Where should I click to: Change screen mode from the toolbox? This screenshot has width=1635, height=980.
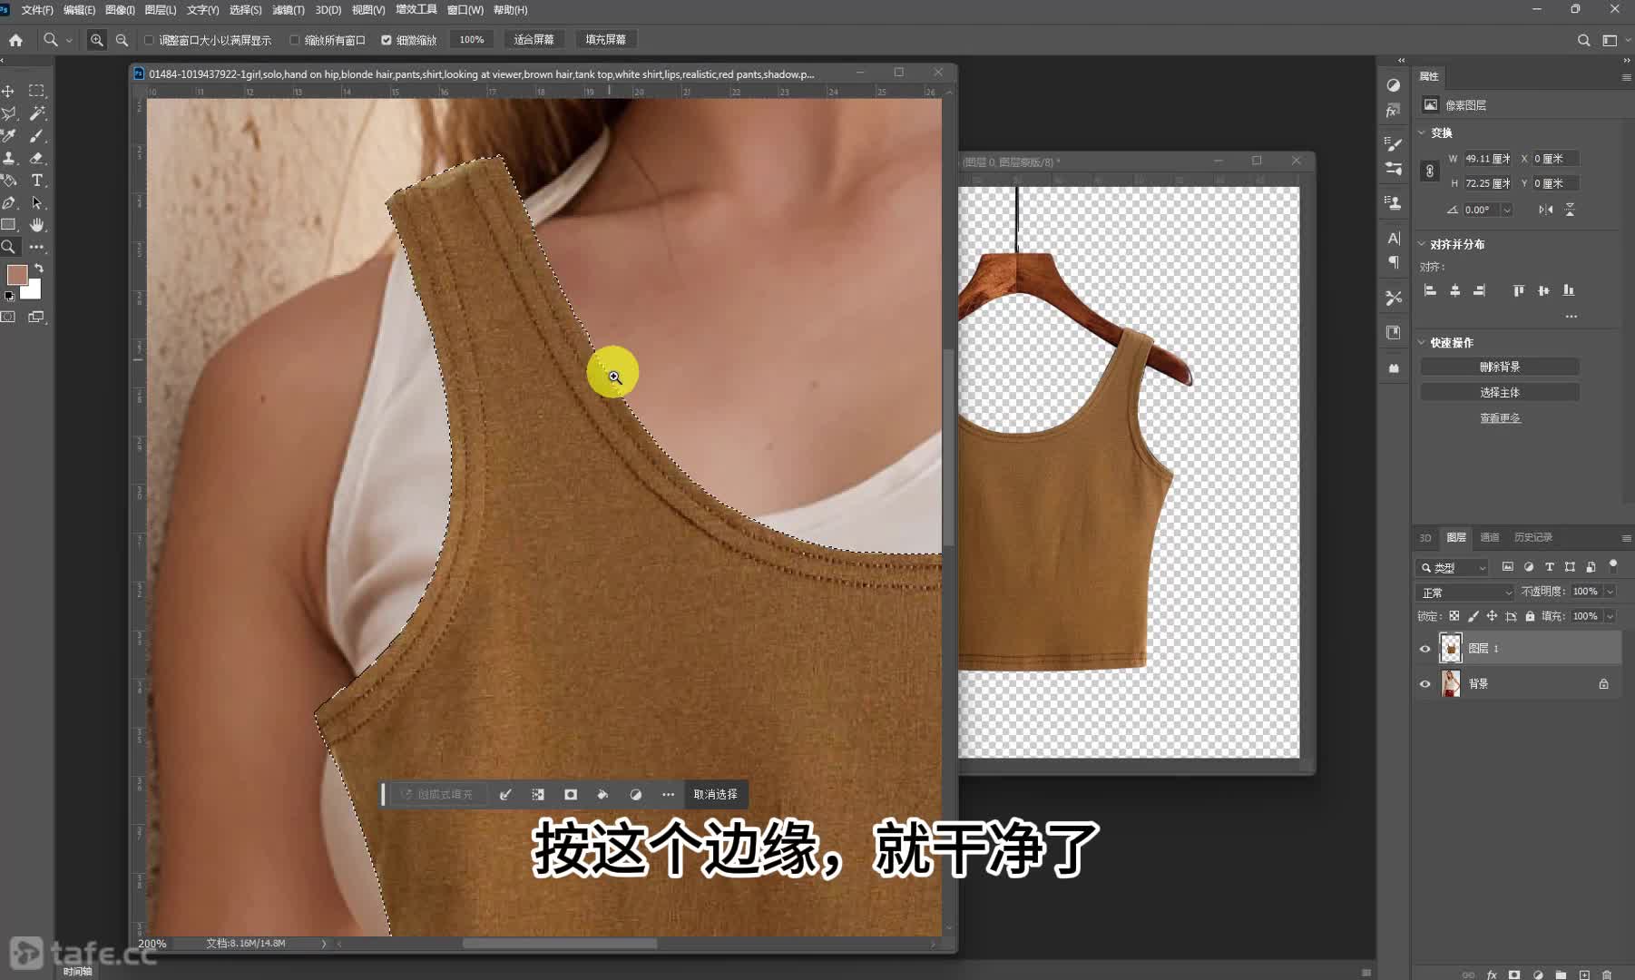click(36, 317)
